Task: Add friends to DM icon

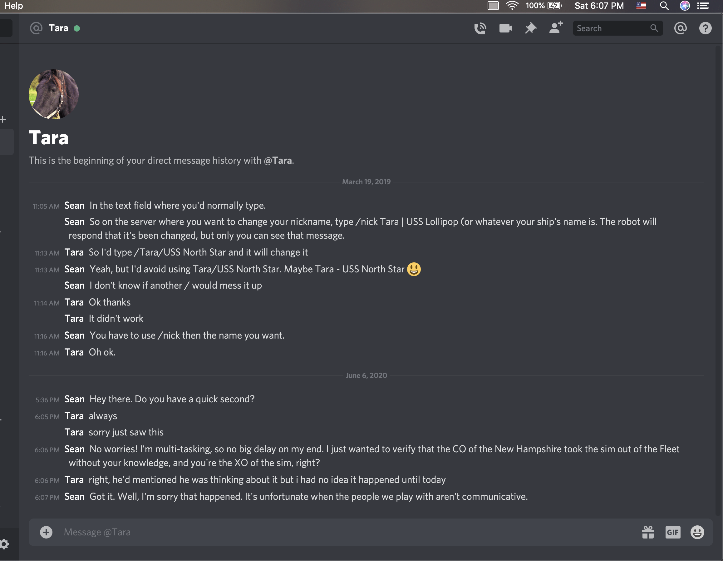Action: (x=556, y=27)
